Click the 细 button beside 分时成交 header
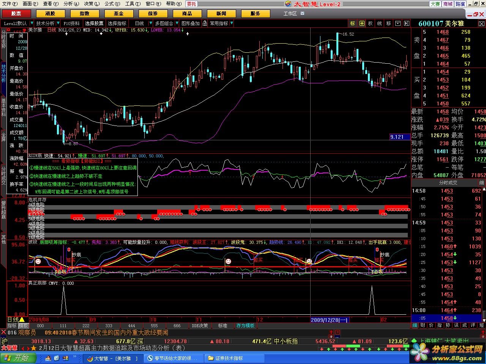486x364 pixels. pos(481,183)
